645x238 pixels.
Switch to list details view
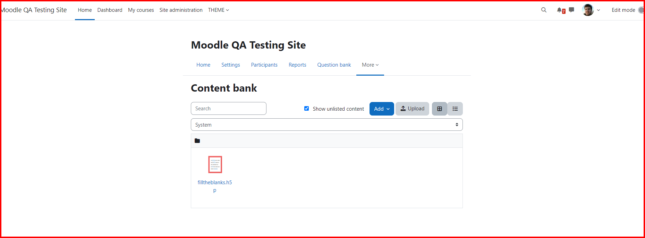(455, 109)
